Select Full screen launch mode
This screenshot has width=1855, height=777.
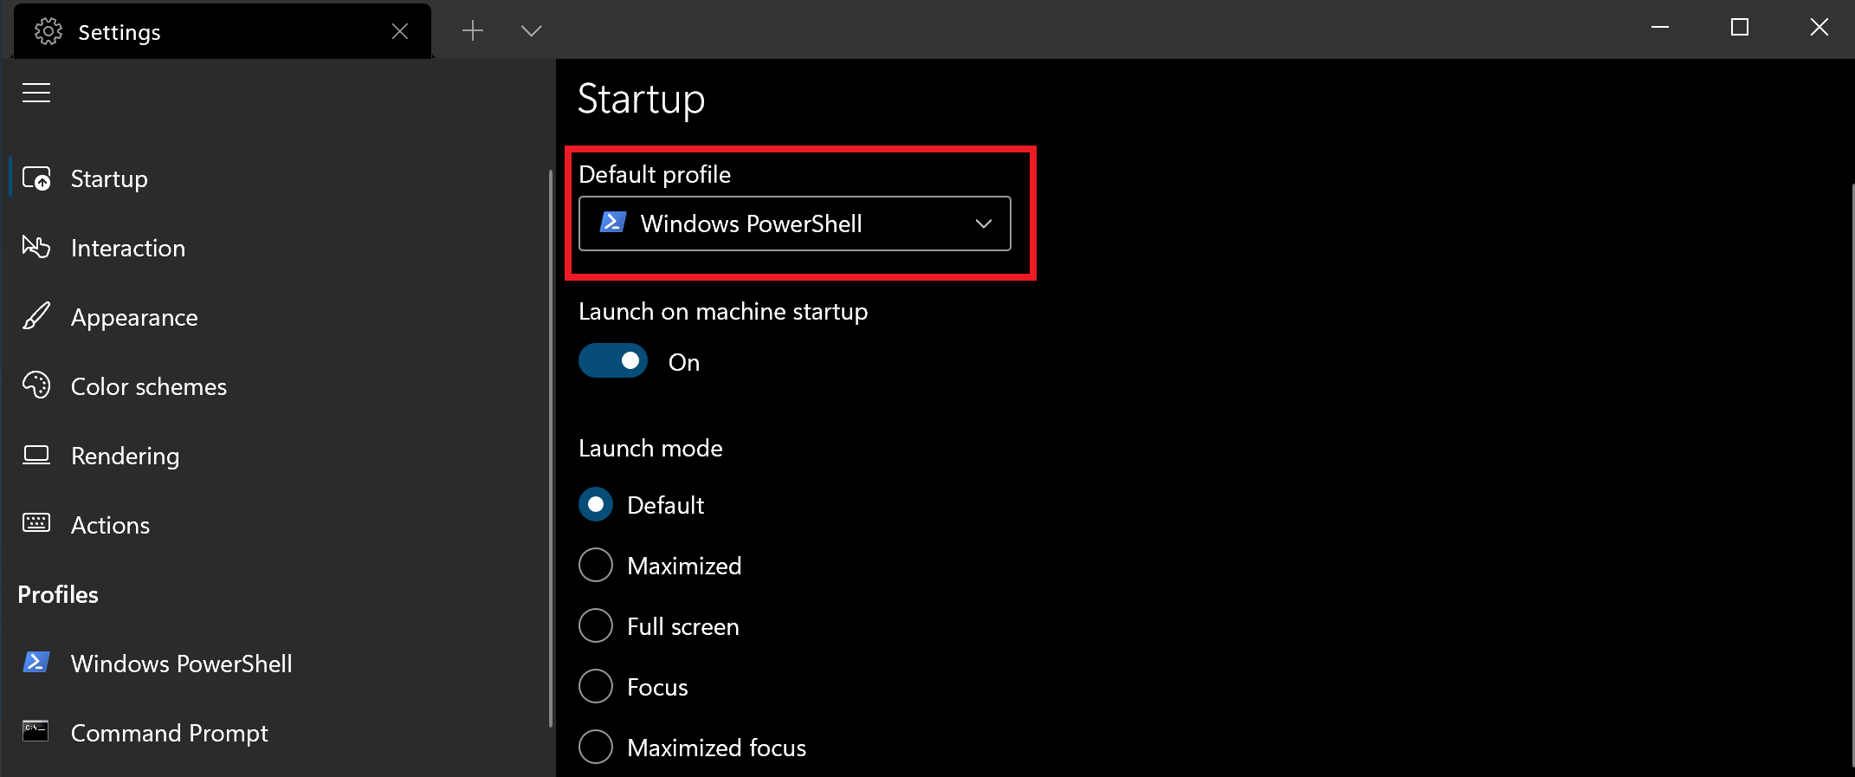(x=596, y=626)
